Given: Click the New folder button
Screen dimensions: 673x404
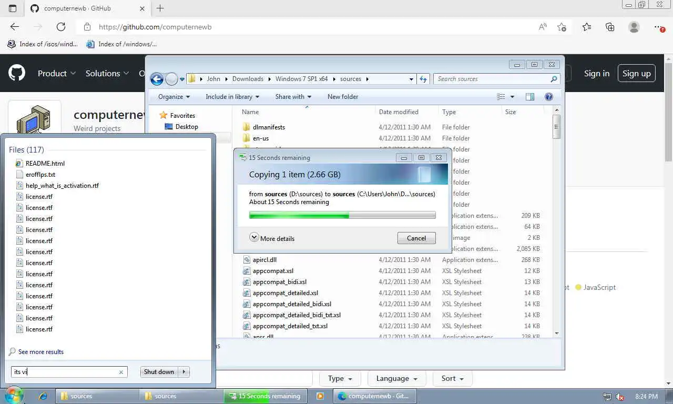Looking at the screenshot, I should tap(343, 97).
